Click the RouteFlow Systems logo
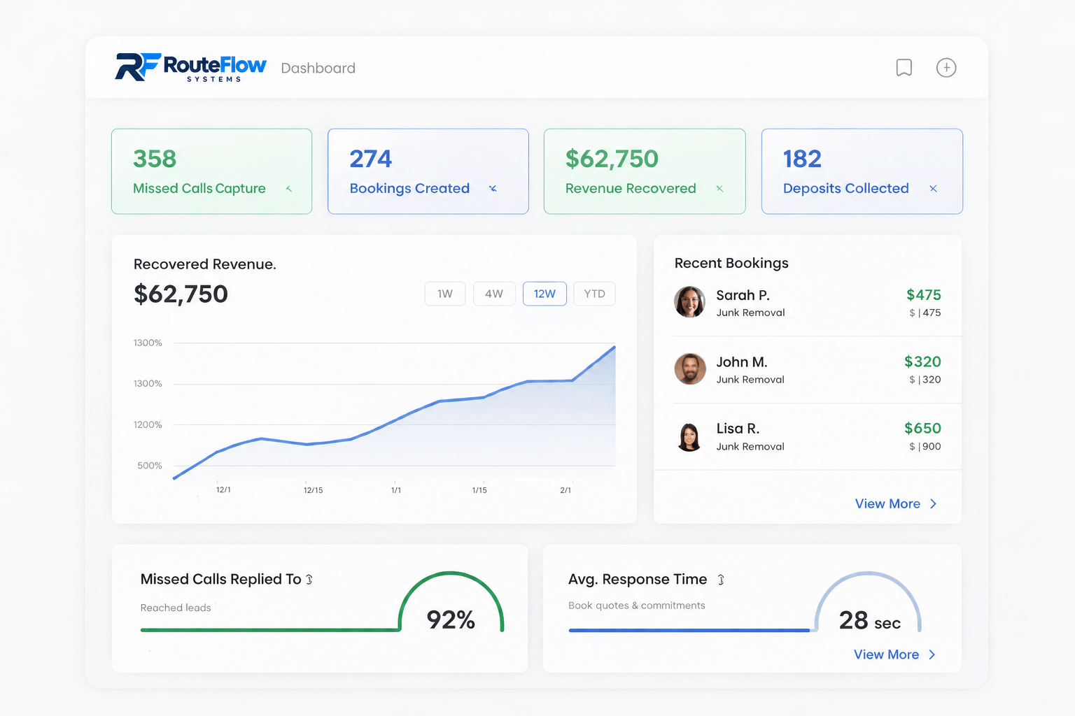Screen dimensions: 1075x716 [190, 67]
